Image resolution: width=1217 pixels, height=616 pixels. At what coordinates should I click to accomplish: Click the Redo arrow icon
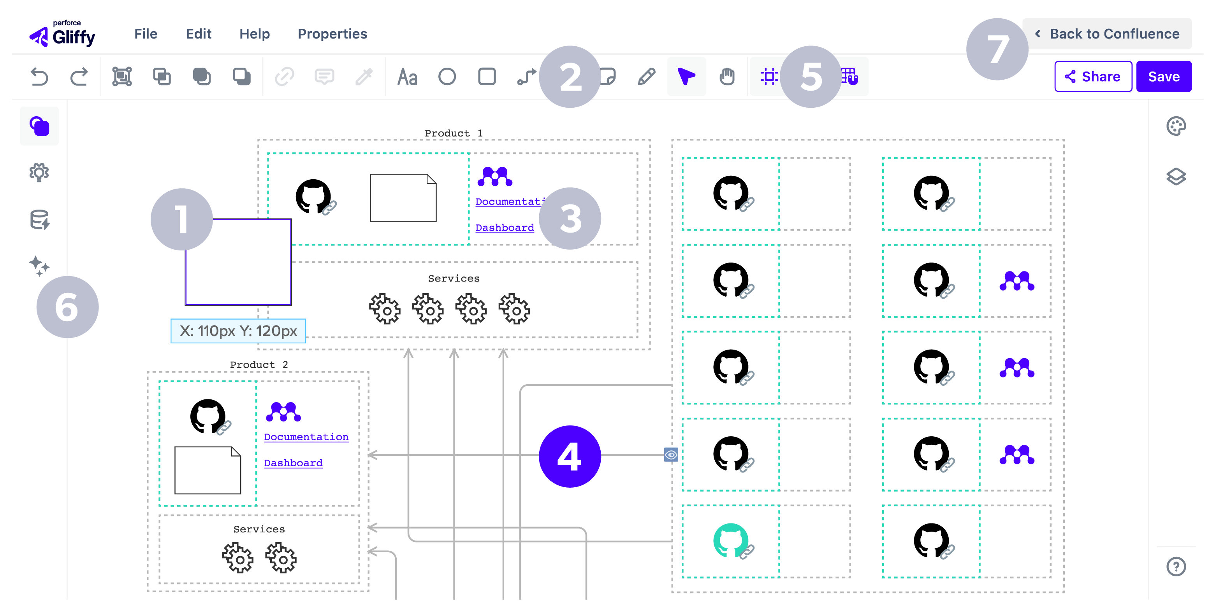[x=79, y=77]
